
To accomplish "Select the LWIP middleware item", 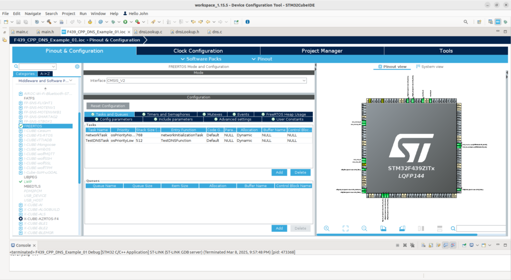I will [x=28, y=182].
